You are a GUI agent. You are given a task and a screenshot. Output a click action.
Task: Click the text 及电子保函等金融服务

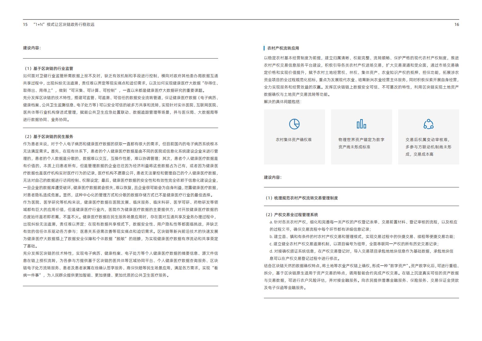point(285,288)
